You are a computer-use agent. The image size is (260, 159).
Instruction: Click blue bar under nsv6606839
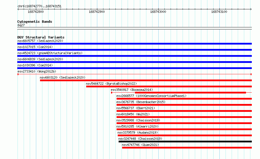(x=134, y=62)
